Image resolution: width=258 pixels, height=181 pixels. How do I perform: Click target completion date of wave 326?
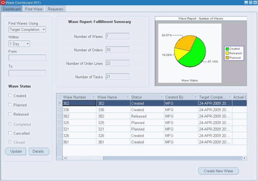pyautogui.click(x=215, y=136)
